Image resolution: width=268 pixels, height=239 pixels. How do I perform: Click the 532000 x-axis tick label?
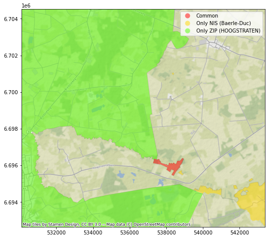pyautogui.click(x=57, y=232)
